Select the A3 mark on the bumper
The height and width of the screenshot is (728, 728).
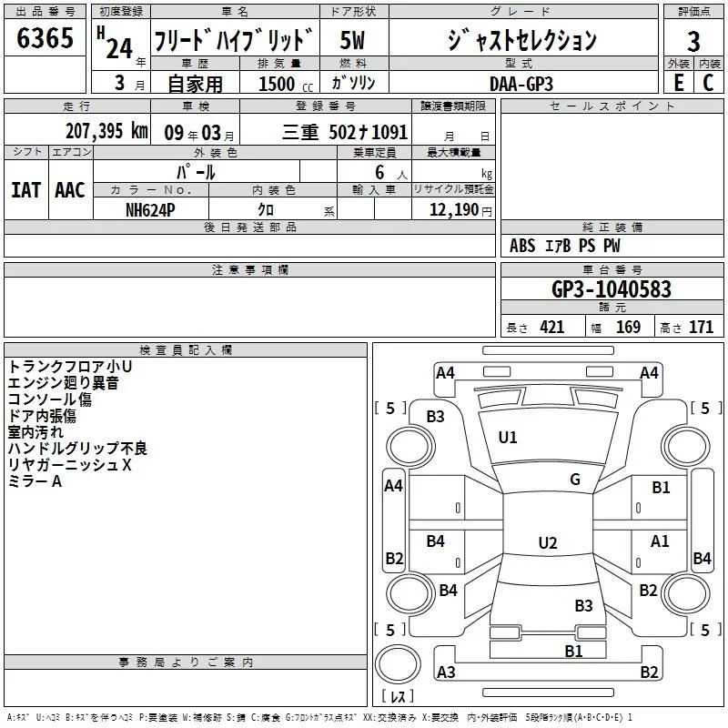pyautogui.click(x=446, y=672)
